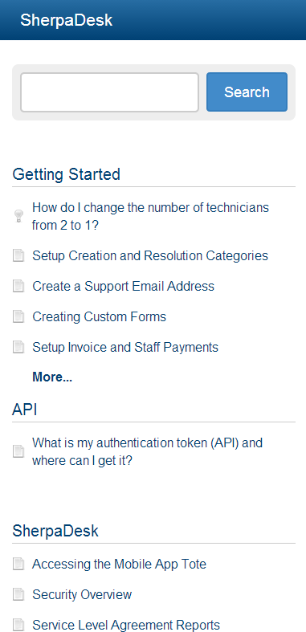Click document icon beside Service Level Agreement Reports
The height and width of the screenshot is (632, 306).
pos(18,625)
